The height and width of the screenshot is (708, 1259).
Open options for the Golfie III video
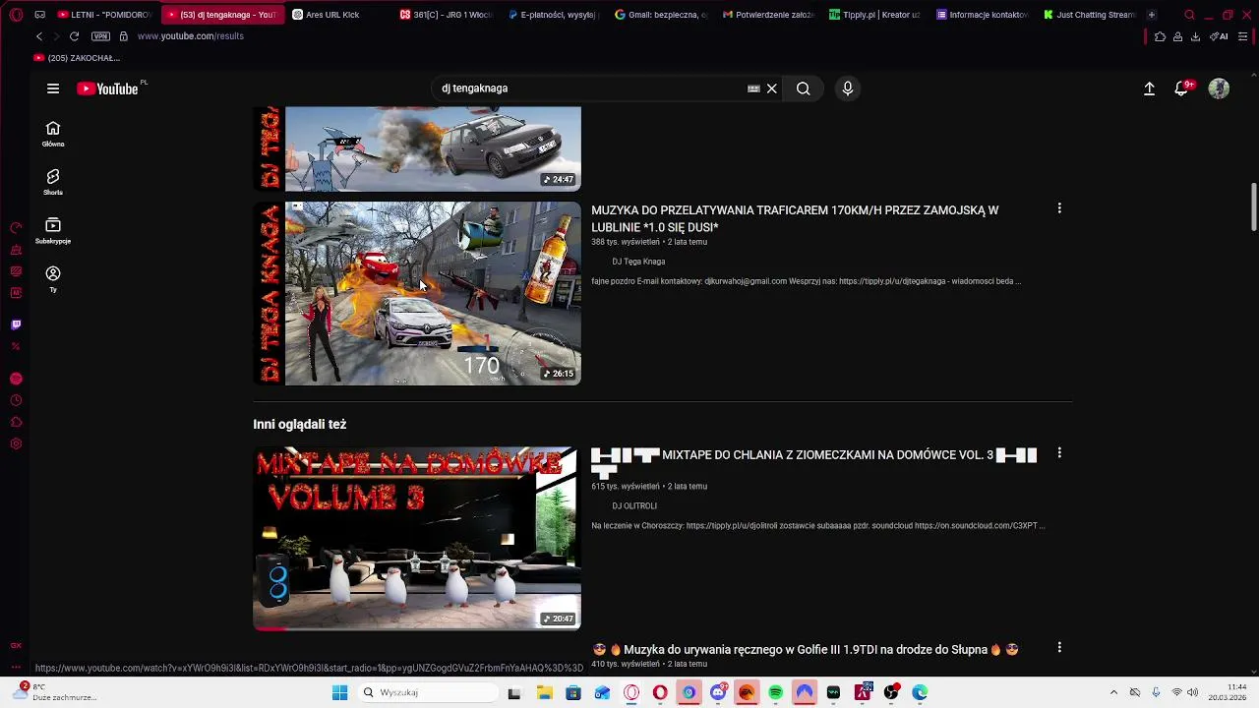click(x=1059, y=648)
